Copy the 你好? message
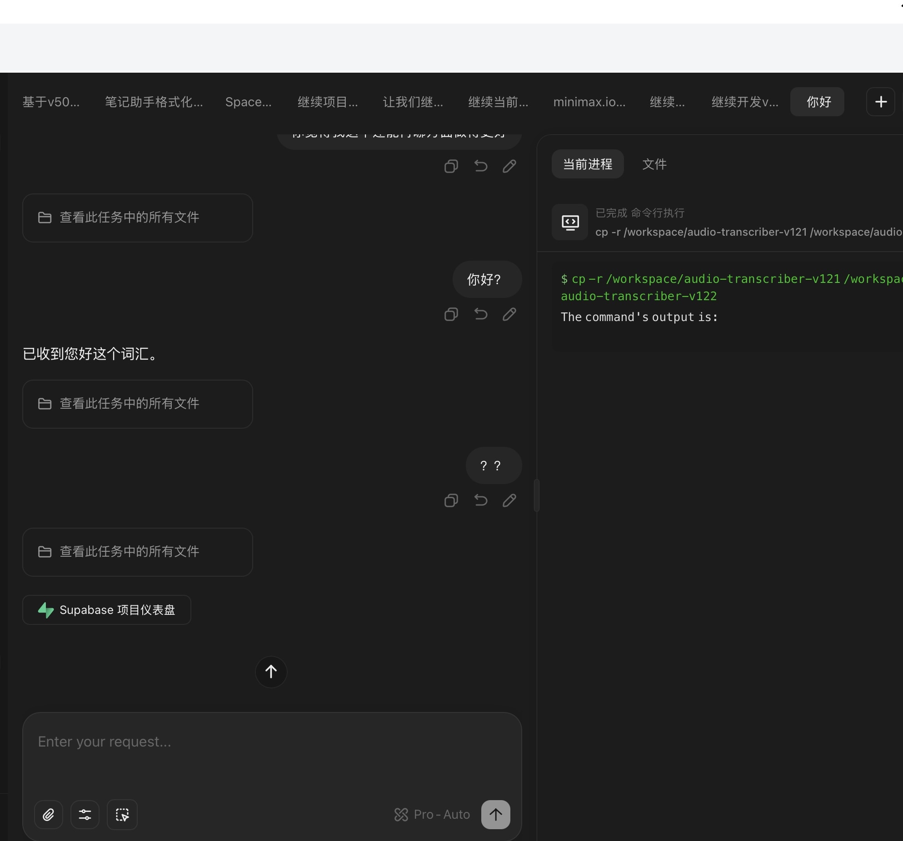The width and height of the screenshot is (903, 841). (x=451, y=314)
